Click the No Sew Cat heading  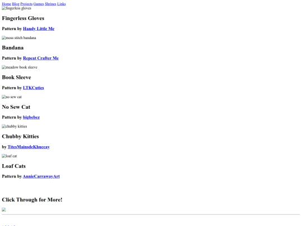16,107
